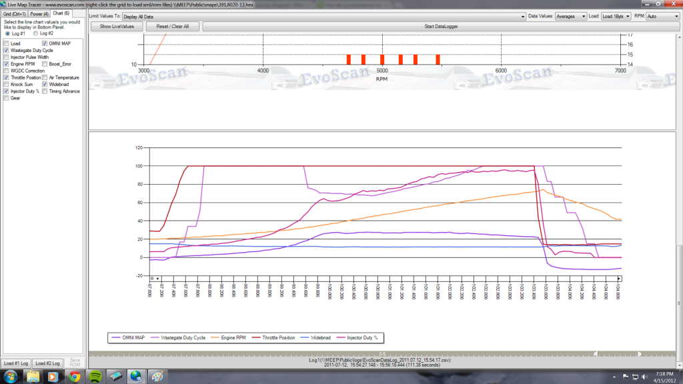
Task: Click Wideband legend entry
Action: coord(315,338)
